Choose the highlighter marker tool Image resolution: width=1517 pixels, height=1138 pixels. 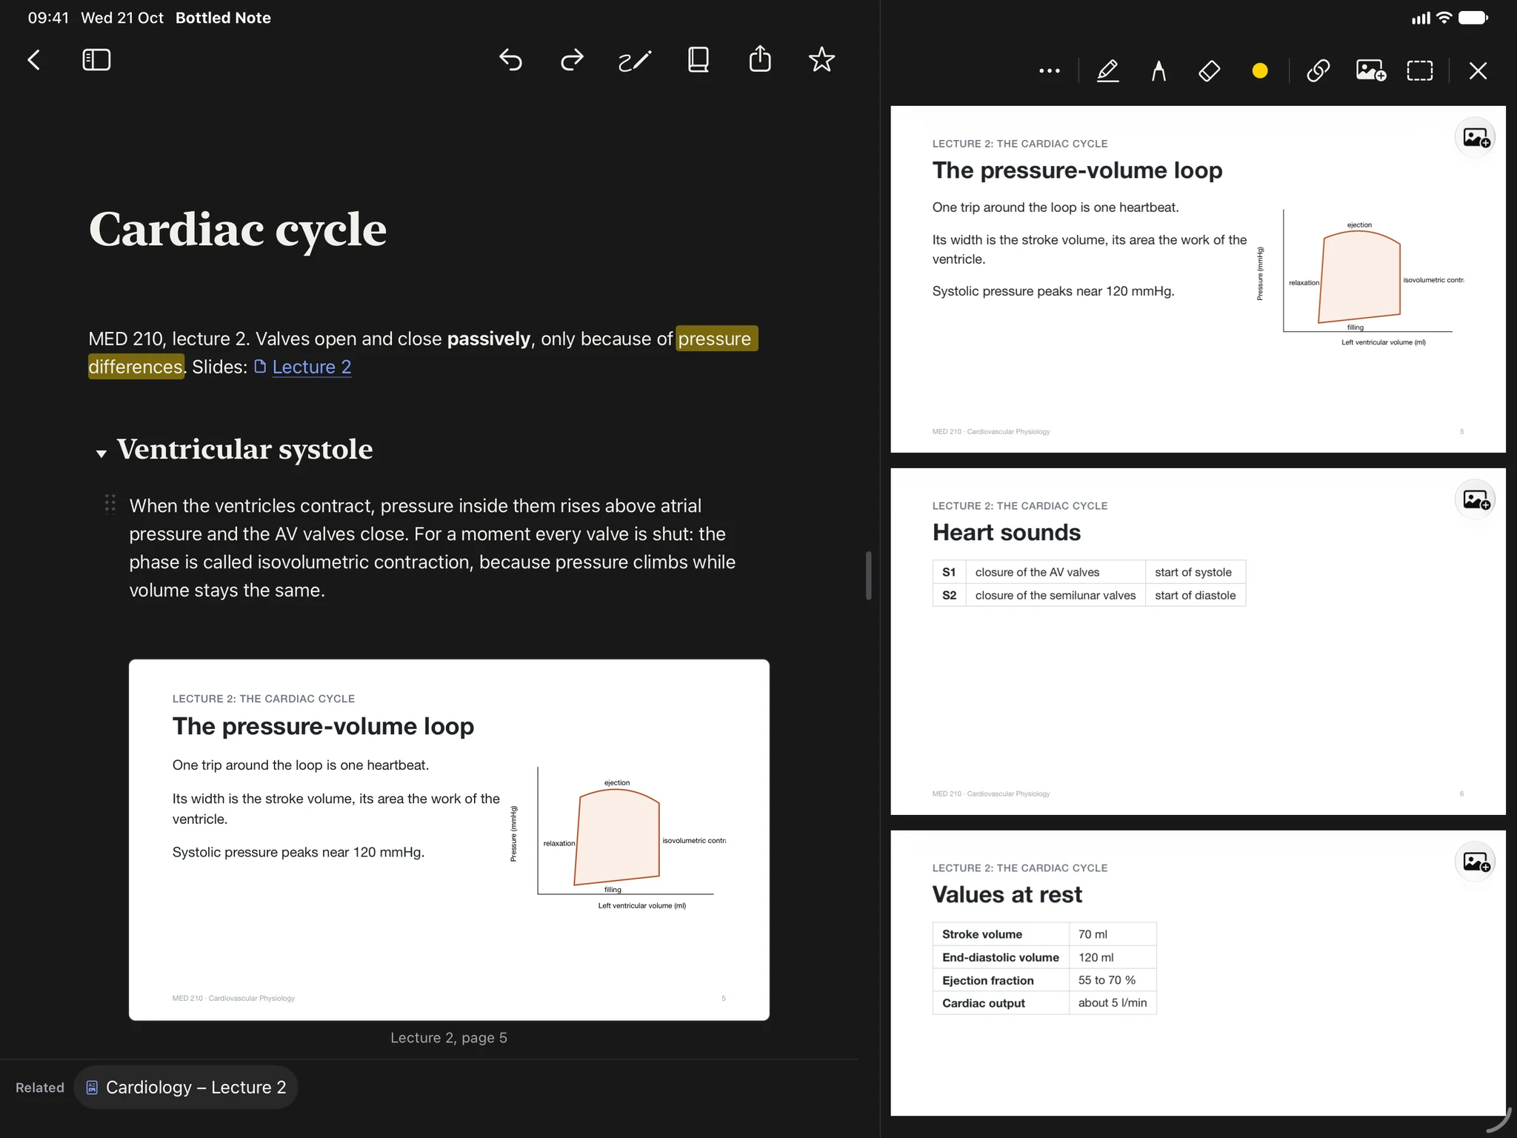point(1158,71)
